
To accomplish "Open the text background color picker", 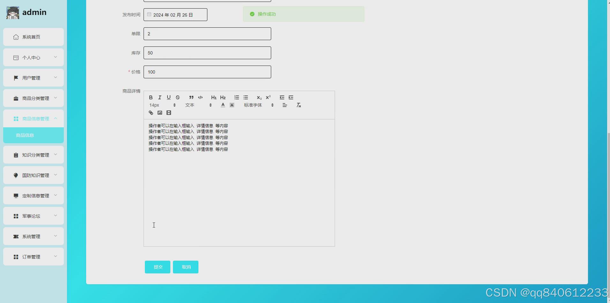I will 232,105.
